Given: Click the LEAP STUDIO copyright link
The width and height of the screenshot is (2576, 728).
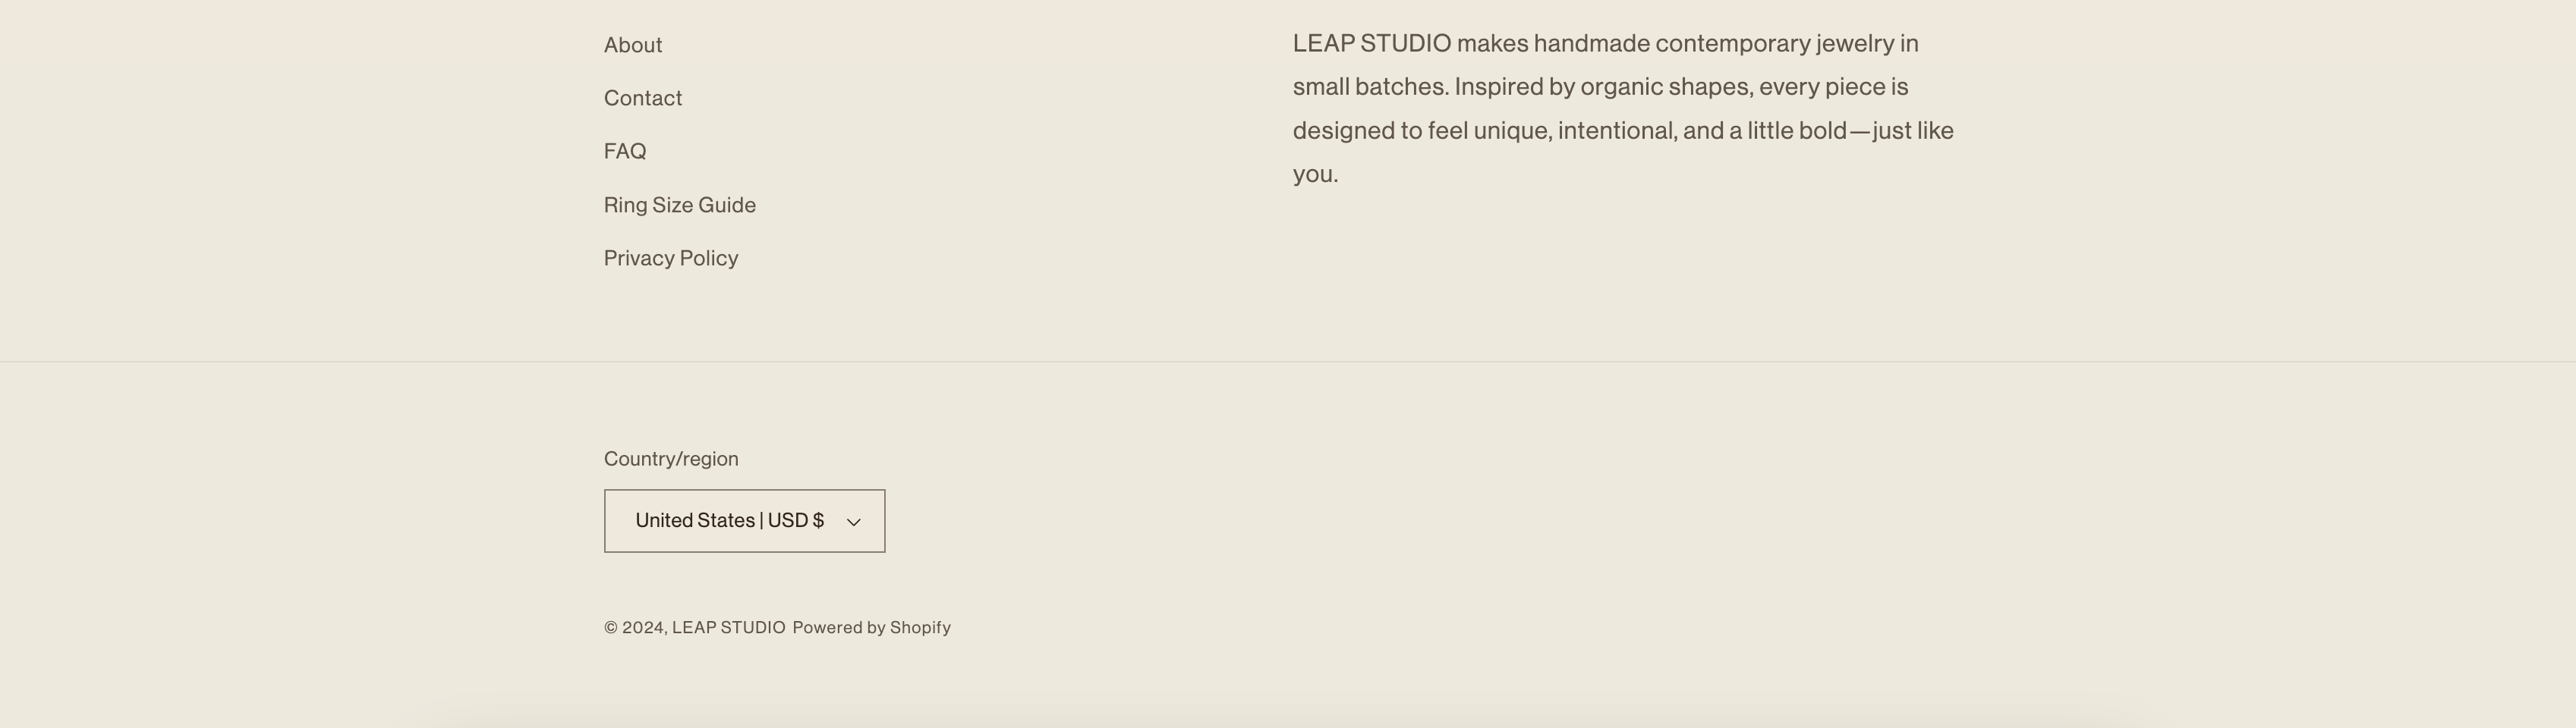Looking at the screenshot, I should click(728, 627).
